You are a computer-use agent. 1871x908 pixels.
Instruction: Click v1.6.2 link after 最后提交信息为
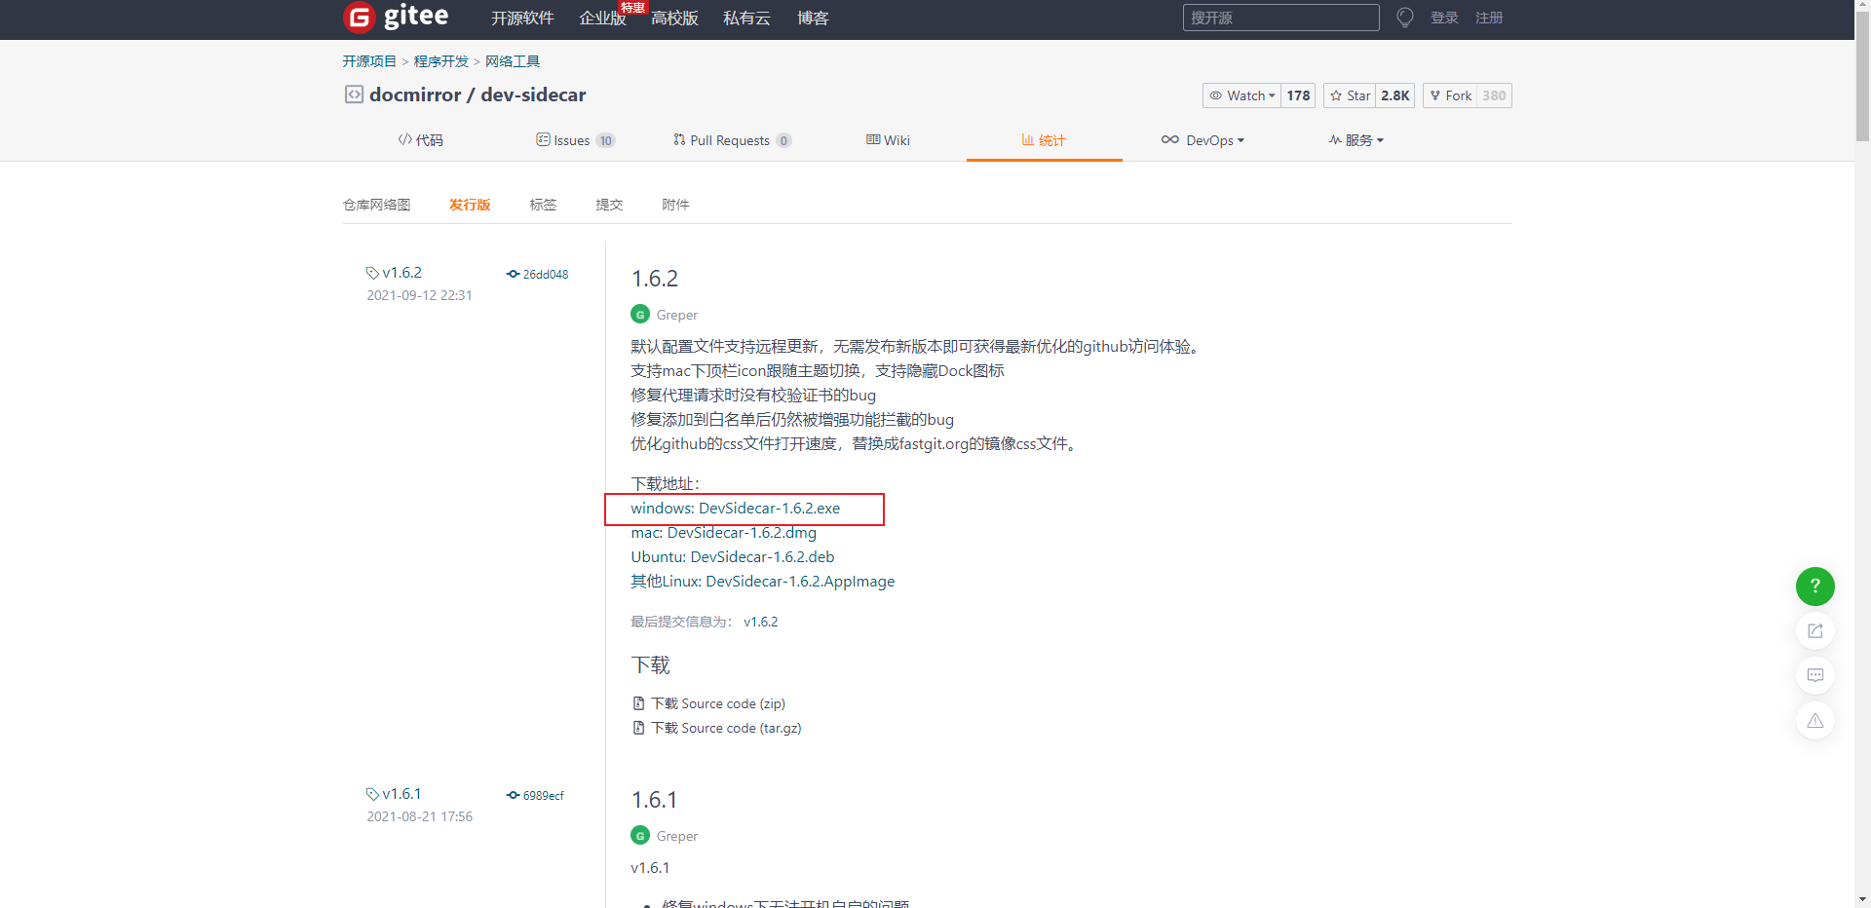tap(761, 622)
